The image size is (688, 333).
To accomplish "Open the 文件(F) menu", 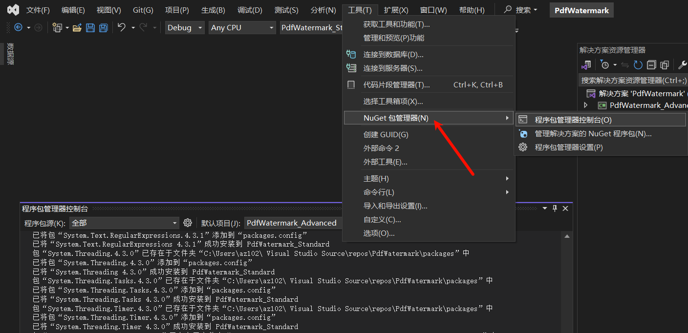I will click(x=38, y=10).
